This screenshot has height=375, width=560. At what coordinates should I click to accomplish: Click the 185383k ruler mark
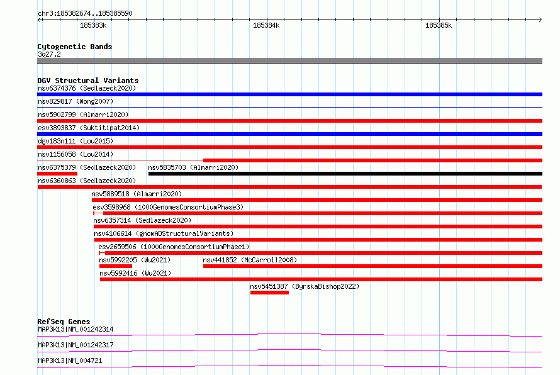(x=93, y=25)
